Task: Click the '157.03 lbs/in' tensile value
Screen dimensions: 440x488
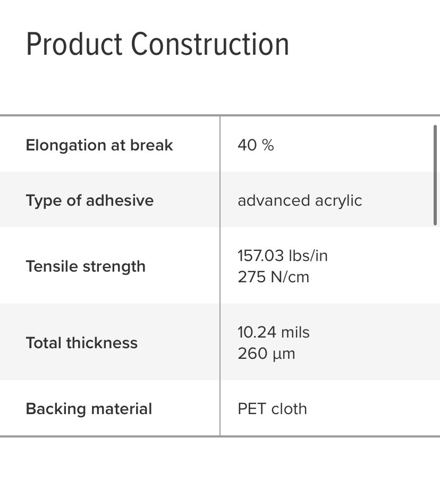Action: 283,256
